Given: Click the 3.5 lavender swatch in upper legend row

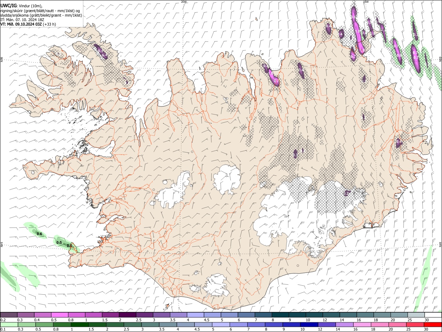Looking at the screenshot, I should [x=178, y=315].
